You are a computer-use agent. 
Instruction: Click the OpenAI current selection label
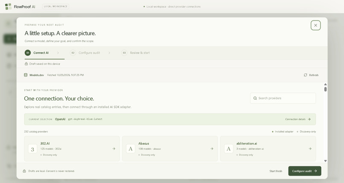60,119
